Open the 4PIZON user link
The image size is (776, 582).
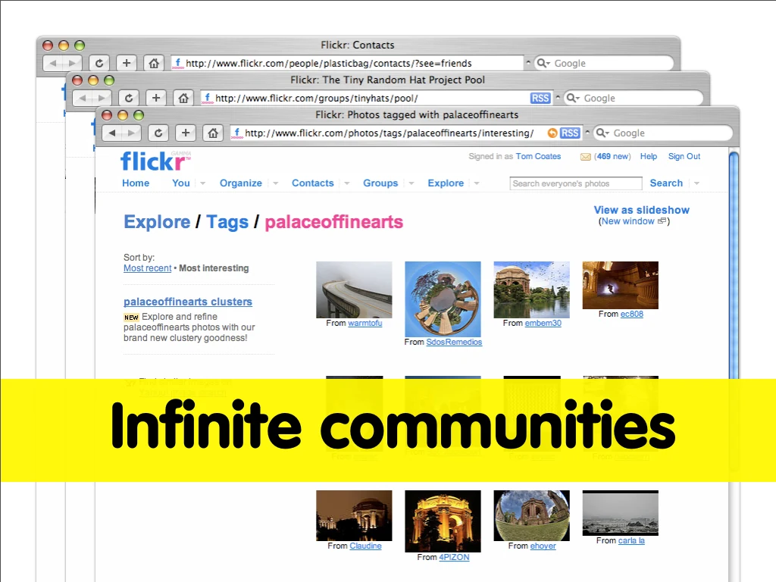pyautogui.click(x=455, y=557)
